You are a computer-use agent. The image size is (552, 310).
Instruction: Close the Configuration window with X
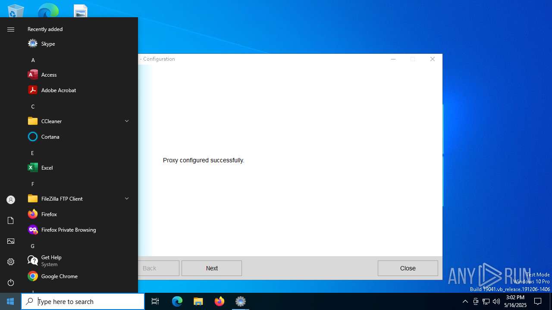433,59
